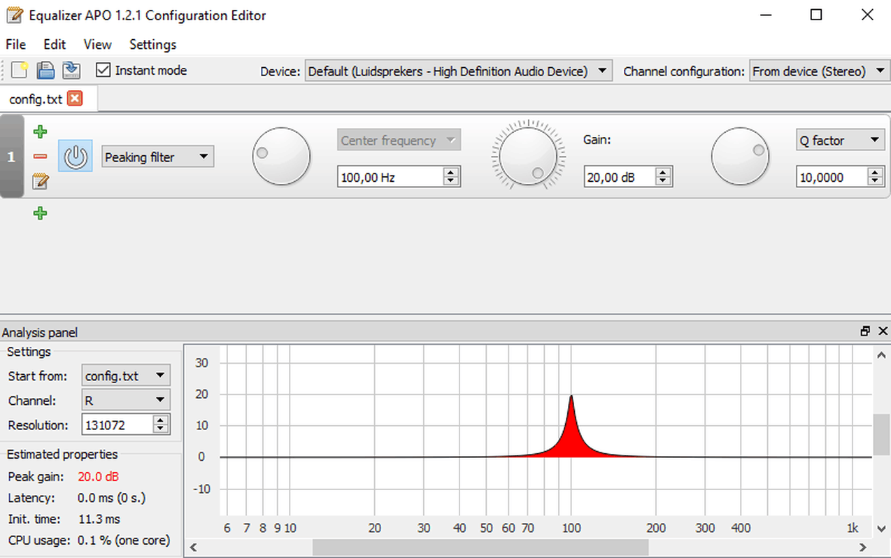891x558 pixels.
Task: Click the Q factor dial knob
Action: 740,156
